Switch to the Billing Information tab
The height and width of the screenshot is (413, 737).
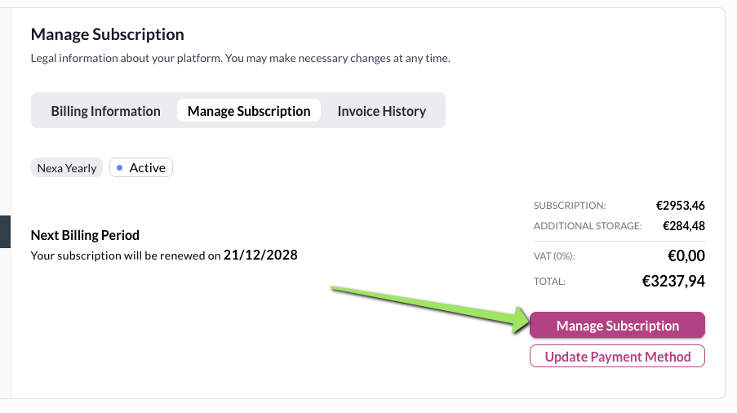tap(105, 111)
